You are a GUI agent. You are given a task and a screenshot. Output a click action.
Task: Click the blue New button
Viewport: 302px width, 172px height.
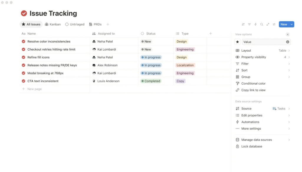tap(284, 24)
